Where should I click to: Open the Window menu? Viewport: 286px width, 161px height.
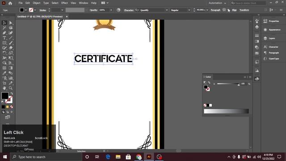[84, 3]
